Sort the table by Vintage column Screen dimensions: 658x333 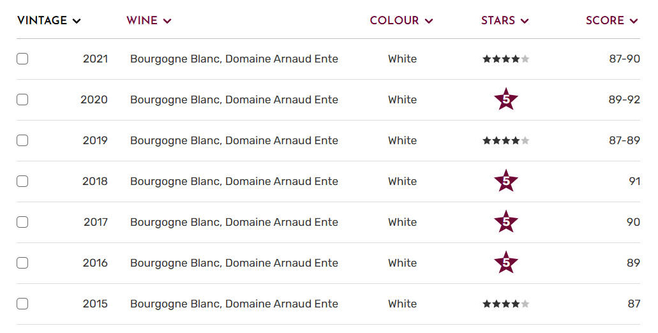[x=49, y=20]
